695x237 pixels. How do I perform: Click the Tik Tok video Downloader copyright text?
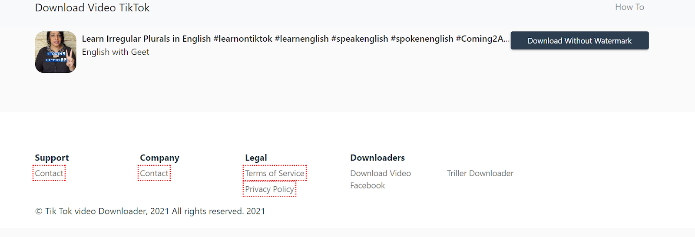[x=150, y=211]
